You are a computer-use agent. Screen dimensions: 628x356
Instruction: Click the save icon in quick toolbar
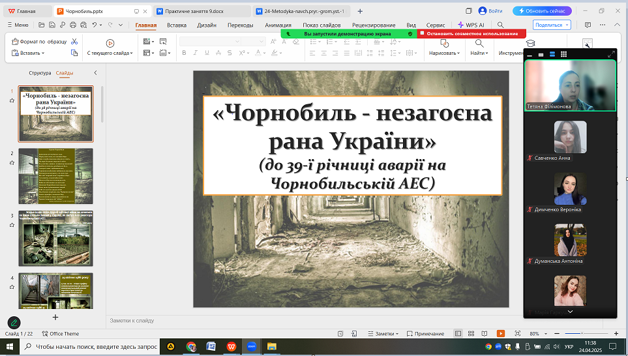coord(52,25)
